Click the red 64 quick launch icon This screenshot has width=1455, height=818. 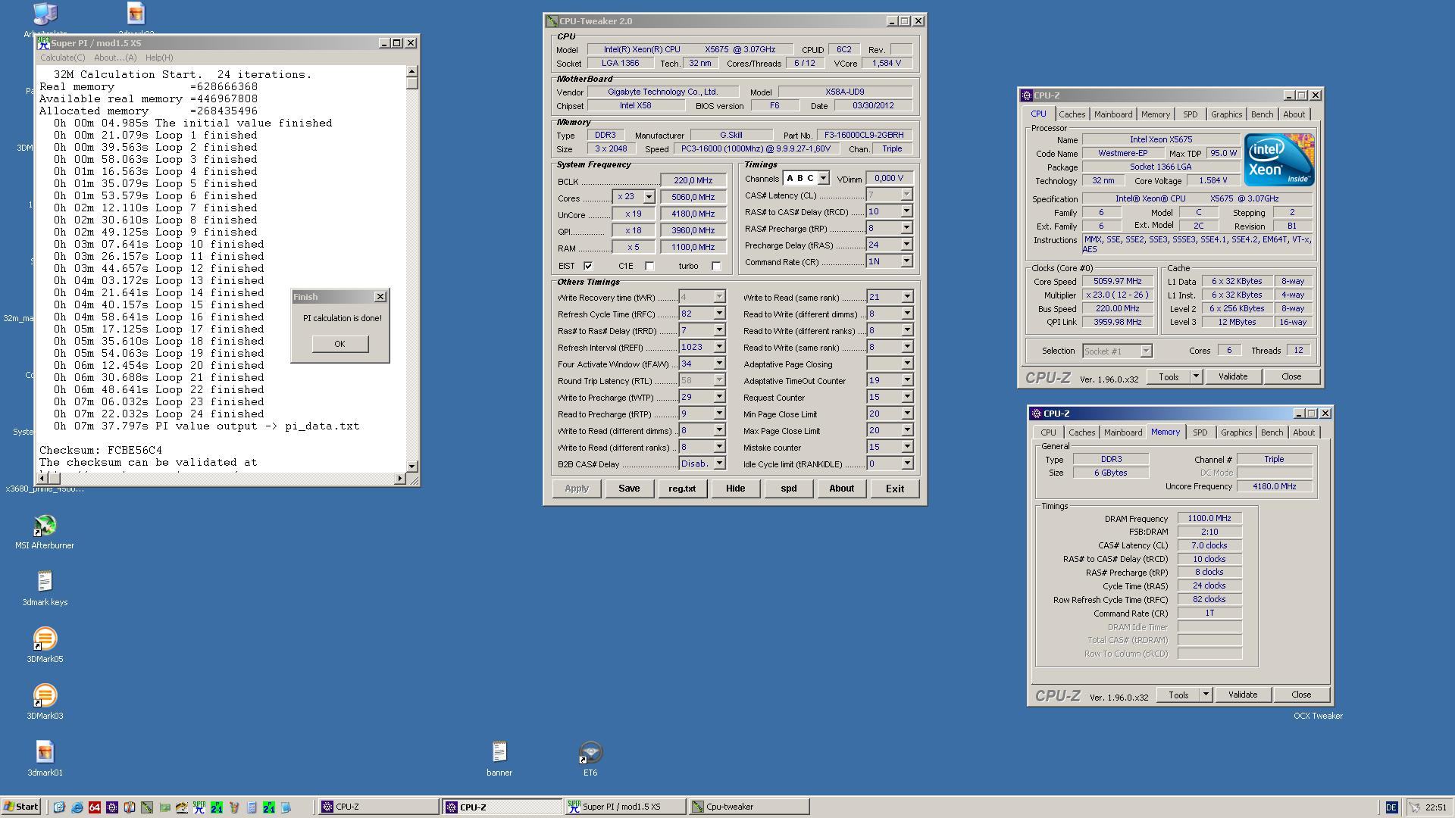[95, 807]
